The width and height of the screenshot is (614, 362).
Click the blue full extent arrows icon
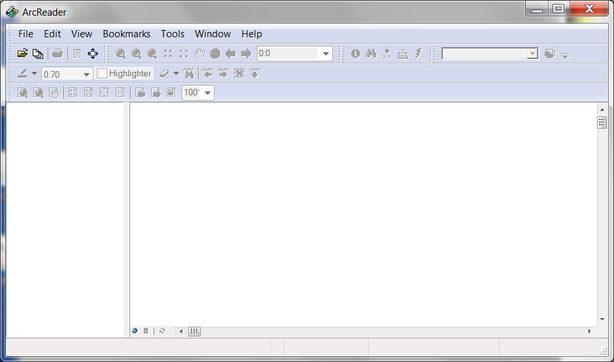[93, 54]
